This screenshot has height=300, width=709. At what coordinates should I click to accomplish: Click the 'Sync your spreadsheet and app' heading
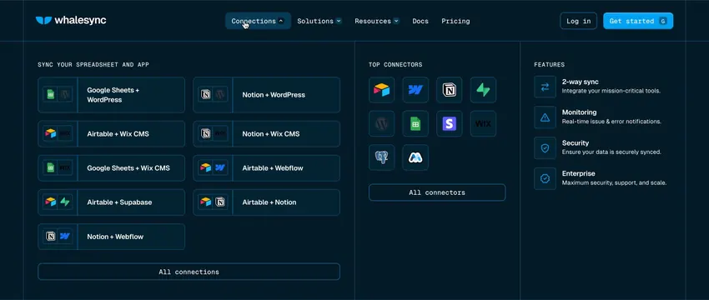(93, 65)
